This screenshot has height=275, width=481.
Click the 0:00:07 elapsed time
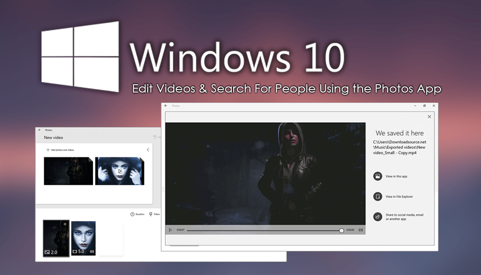pos(180,230)
